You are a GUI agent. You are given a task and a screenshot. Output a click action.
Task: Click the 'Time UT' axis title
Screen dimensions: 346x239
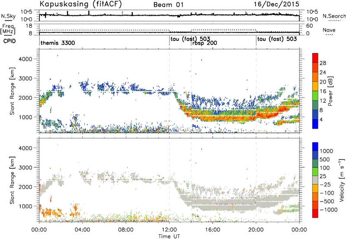click(169, 236)
